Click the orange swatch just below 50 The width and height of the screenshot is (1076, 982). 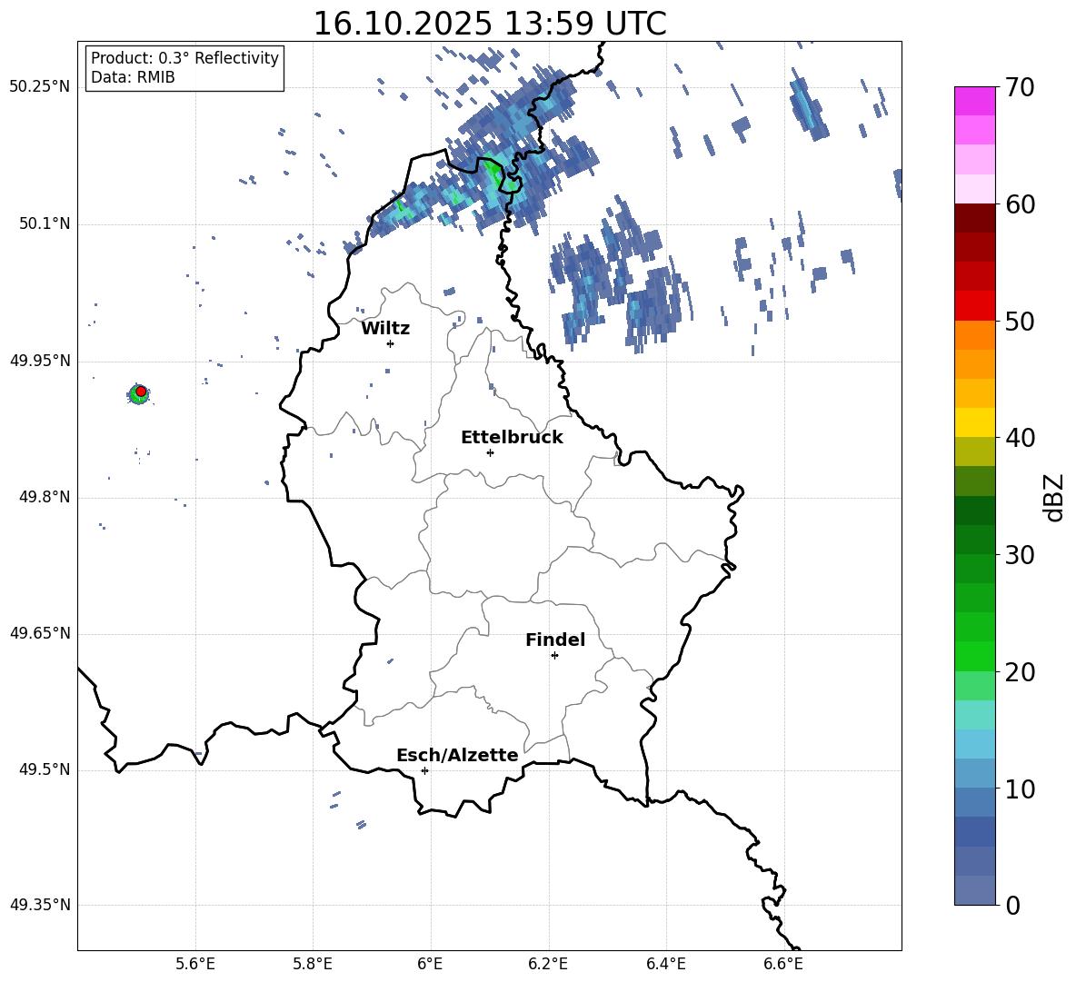pos(974,335)
